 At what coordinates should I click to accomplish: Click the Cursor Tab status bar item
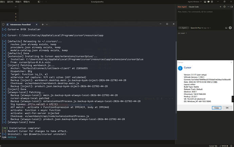(213, 146)
